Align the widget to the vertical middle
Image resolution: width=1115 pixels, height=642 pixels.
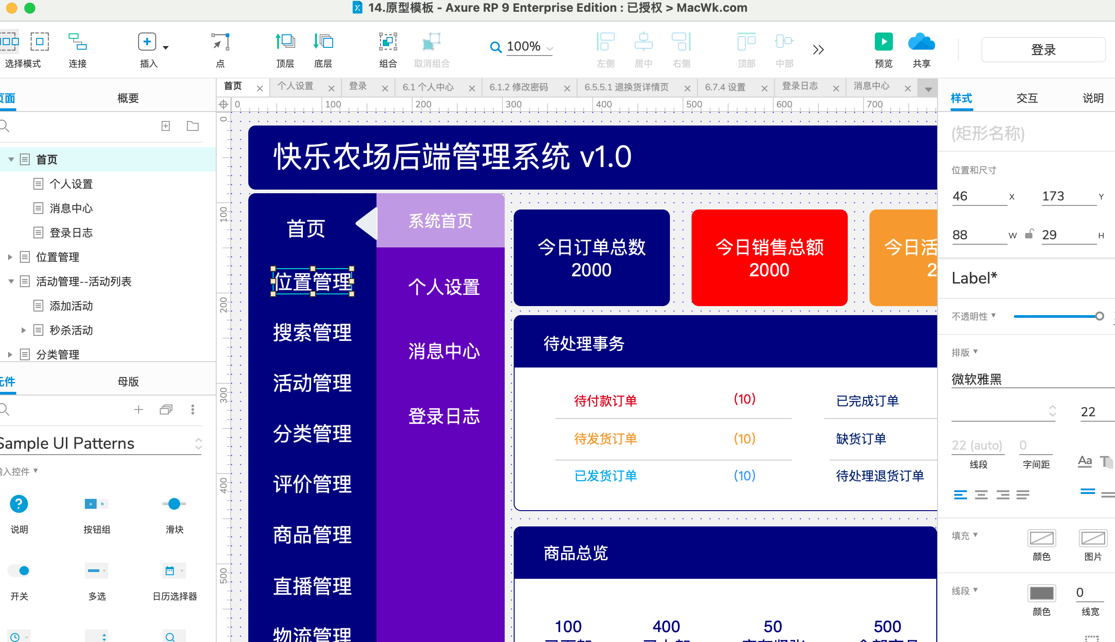[x=784, y=42]
